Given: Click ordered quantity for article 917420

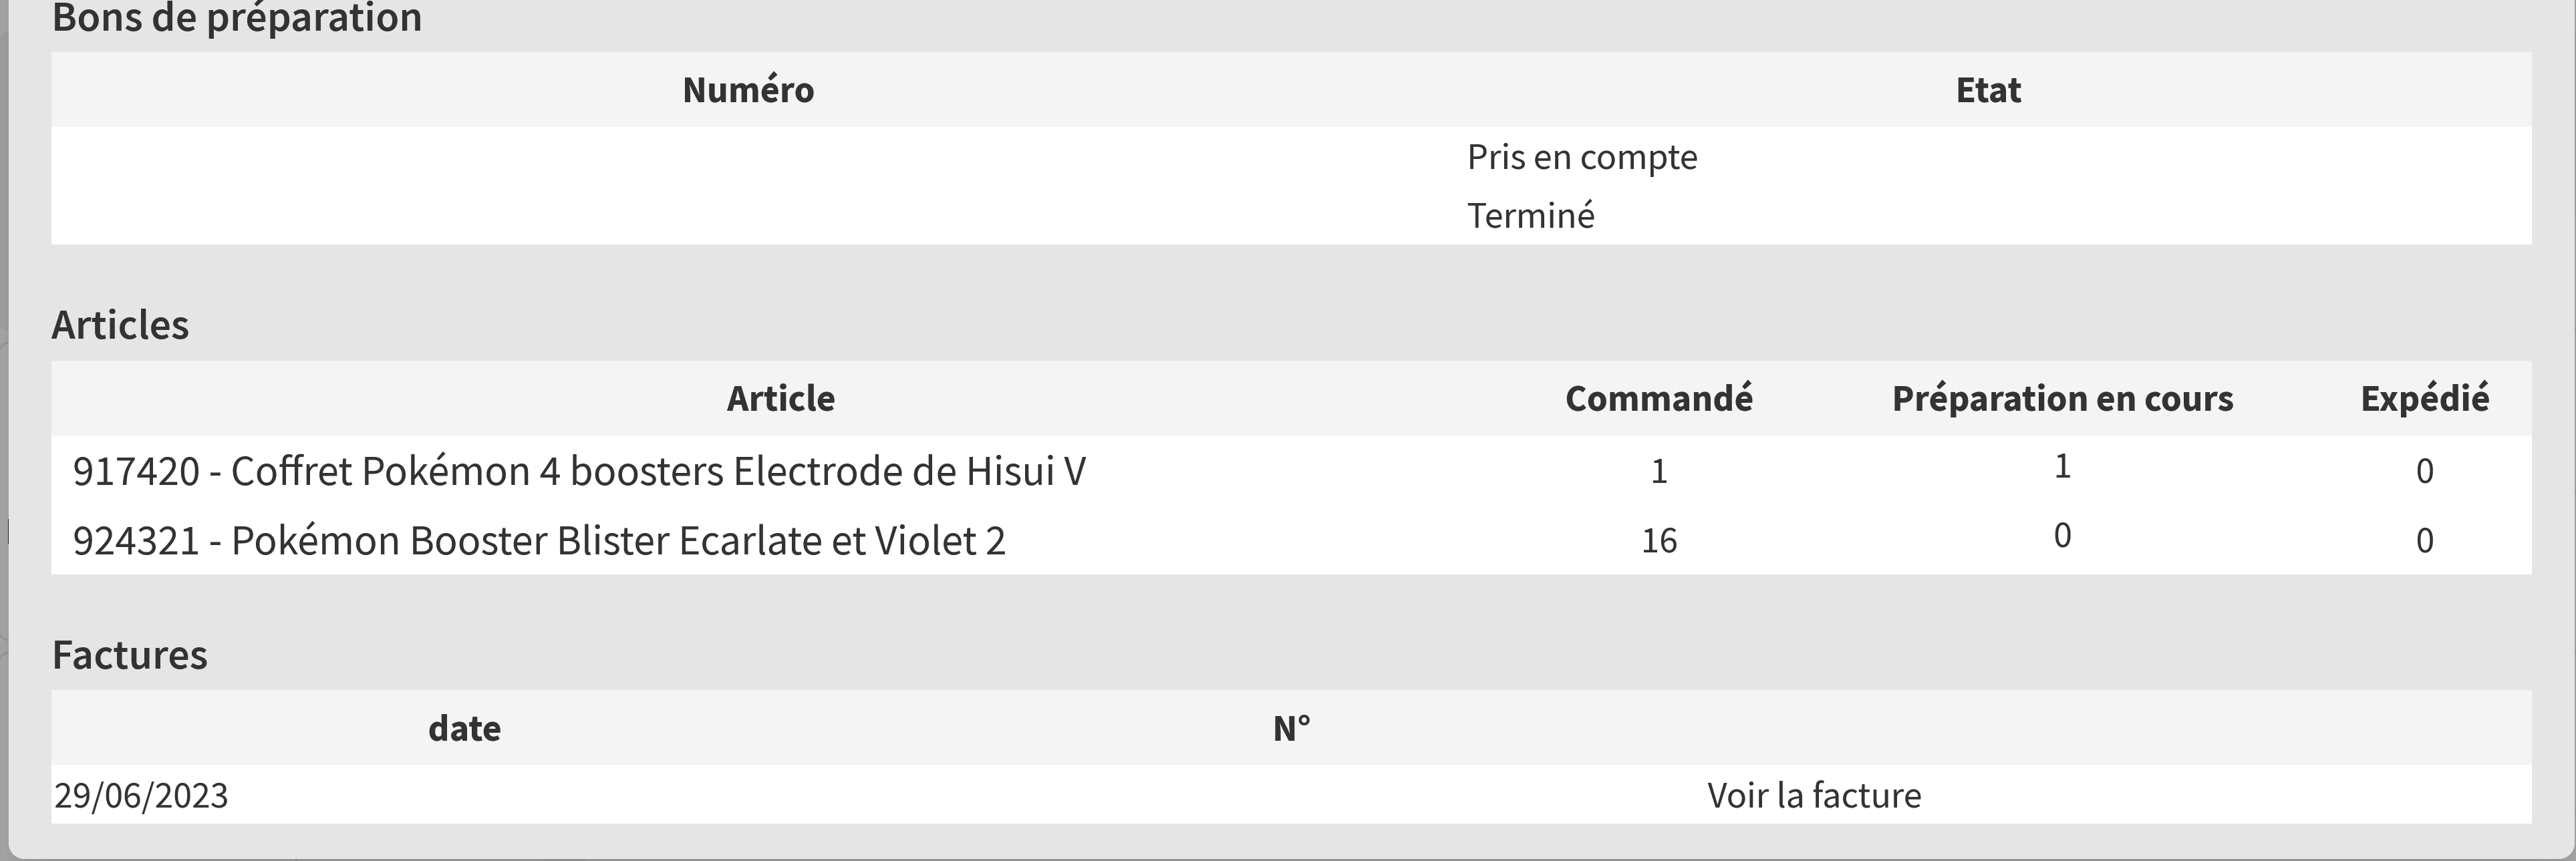Looking at the screenshot, I should pyautogui.click(x=1658, y=471).
